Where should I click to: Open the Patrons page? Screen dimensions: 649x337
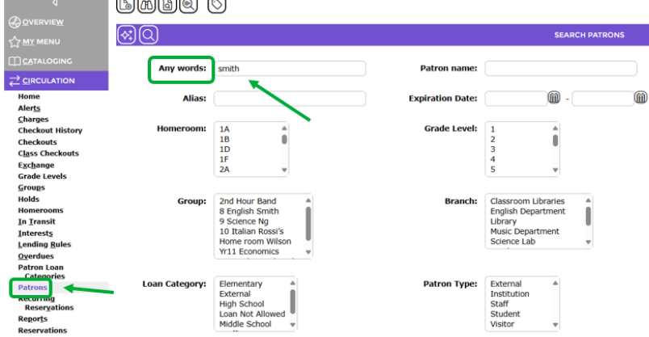tap(32, 287)
